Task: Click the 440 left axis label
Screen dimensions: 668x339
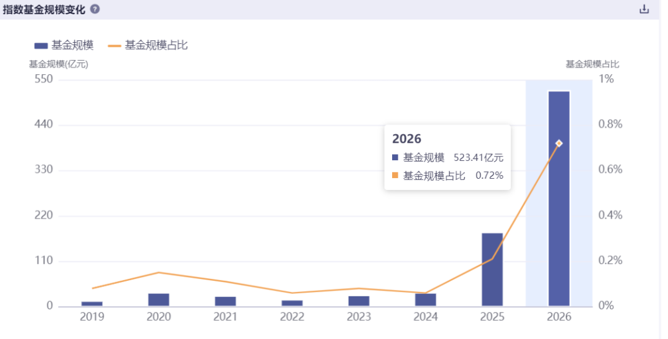Action: [x=44, y=124]
